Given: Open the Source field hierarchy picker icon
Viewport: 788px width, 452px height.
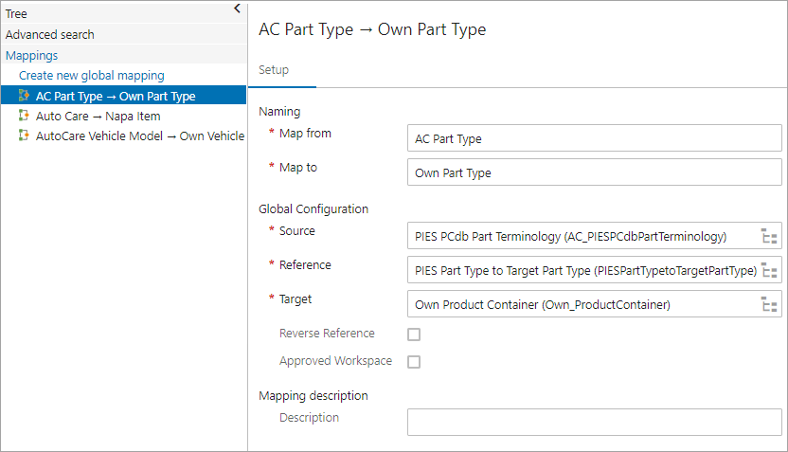Looking at the screenshot, I should tap(769, 236).
